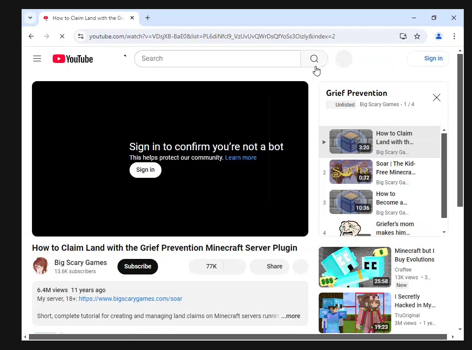Select the 10:36 'How to Become a...' thumbnail
The width and height of the screenshot is (472, 350).
pos(351,202)
